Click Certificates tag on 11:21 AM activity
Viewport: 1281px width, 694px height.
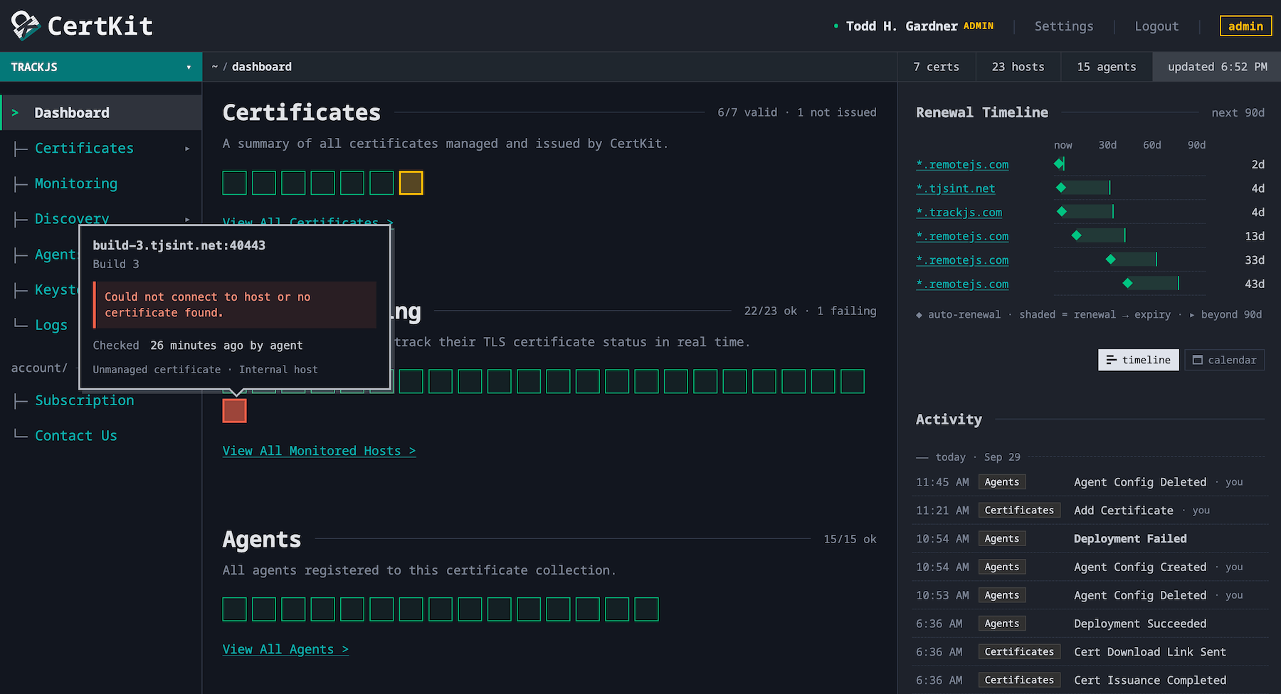(1019, 511)
